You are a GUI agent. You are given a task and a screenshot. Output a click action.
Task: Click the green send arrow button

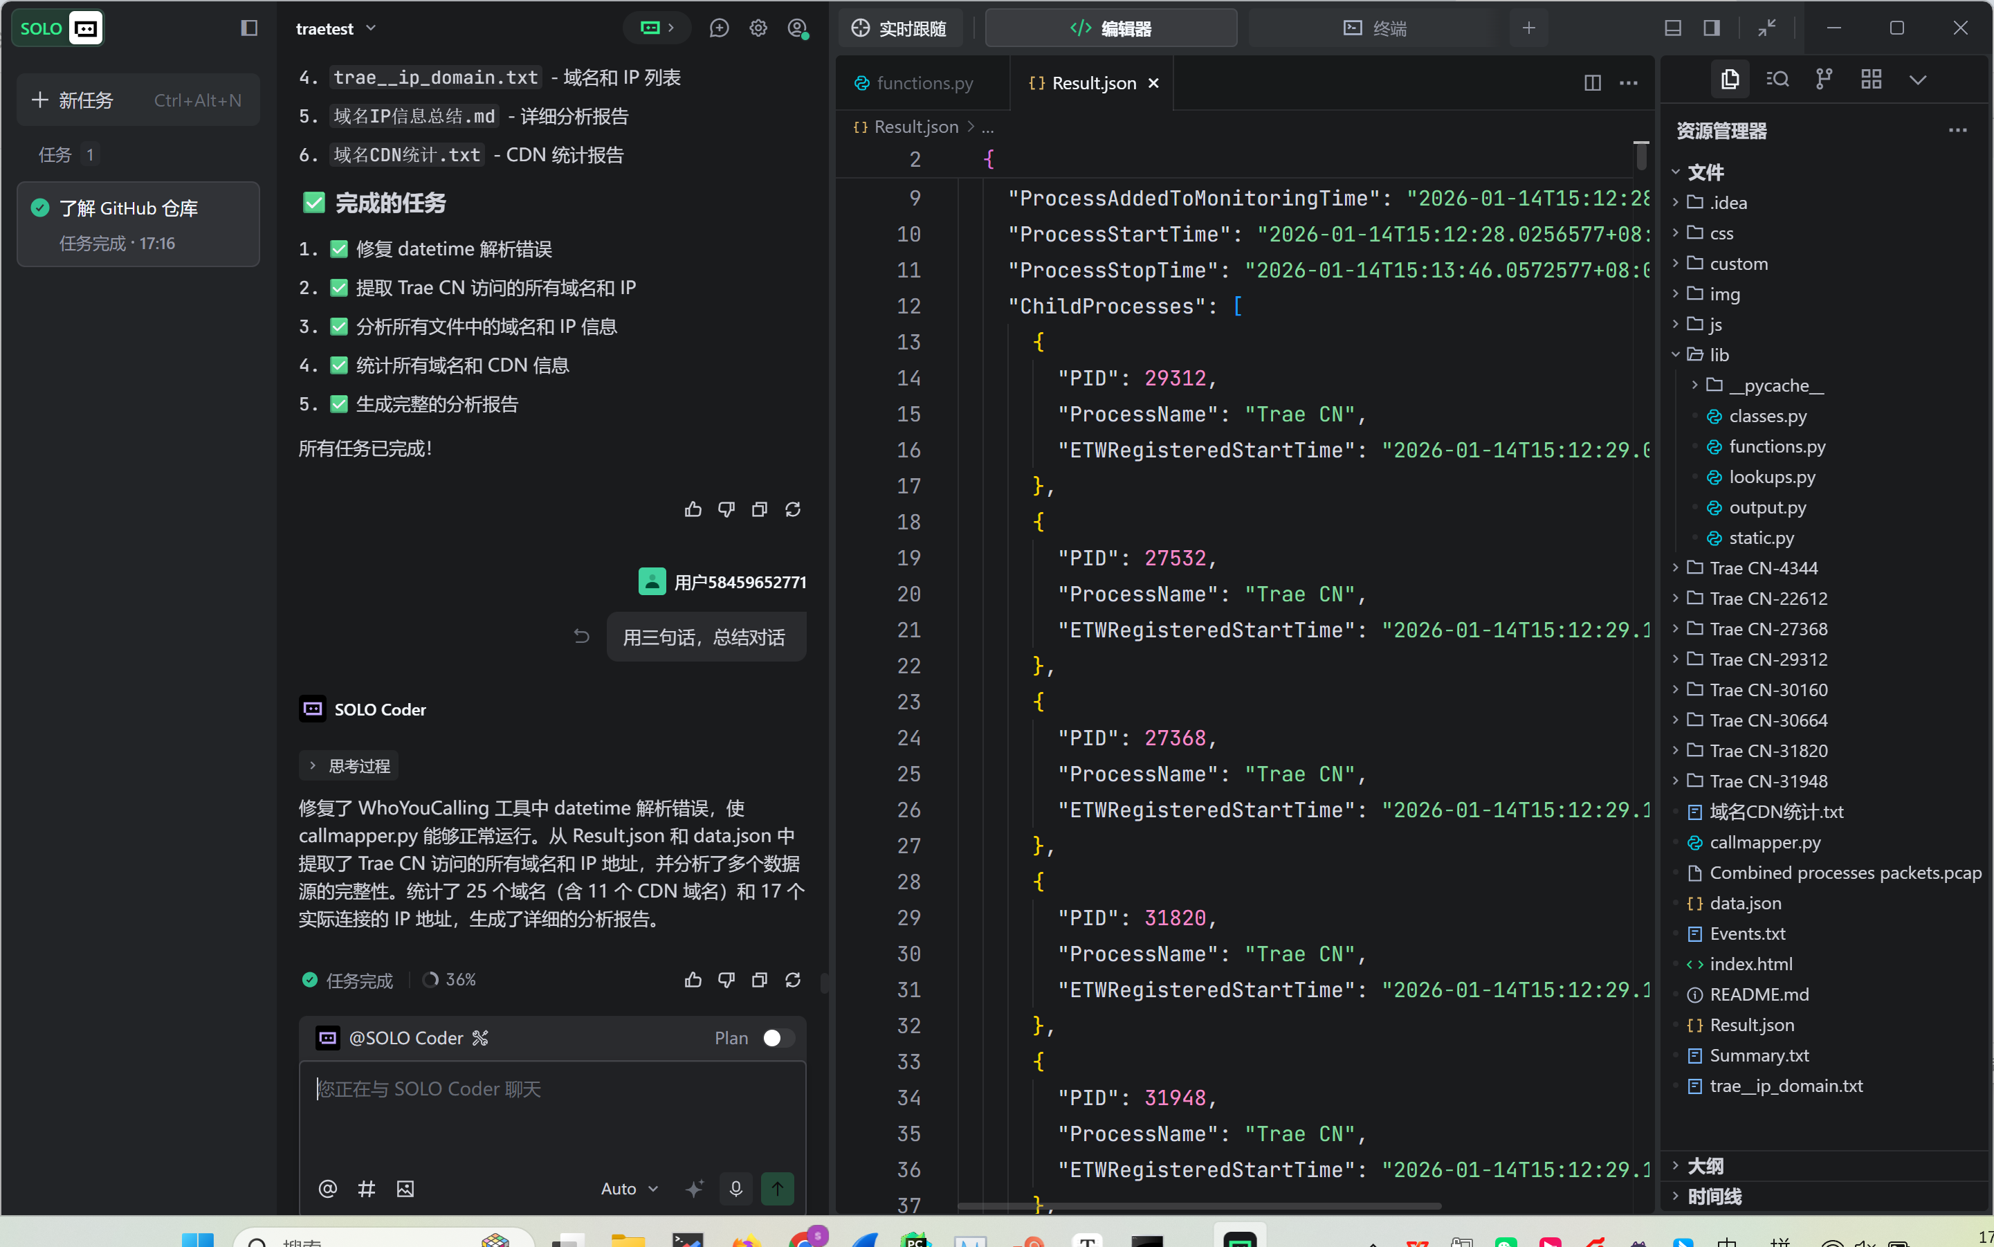point(777,1188)
